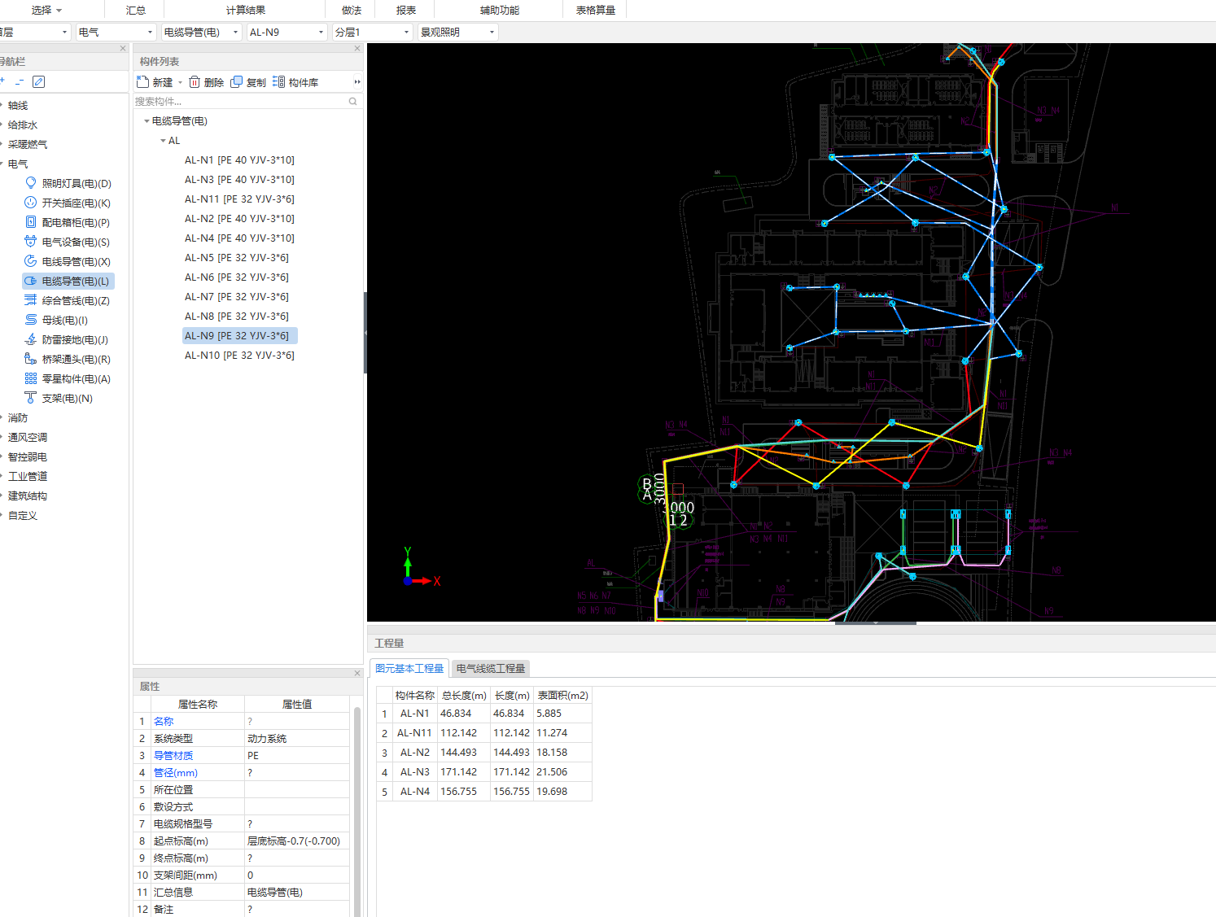Select AL-N10 [PE 32 YJV-3*6] component
This screenshot has width=1216, height=917.
pyautogui.click(x=239, y=356)
